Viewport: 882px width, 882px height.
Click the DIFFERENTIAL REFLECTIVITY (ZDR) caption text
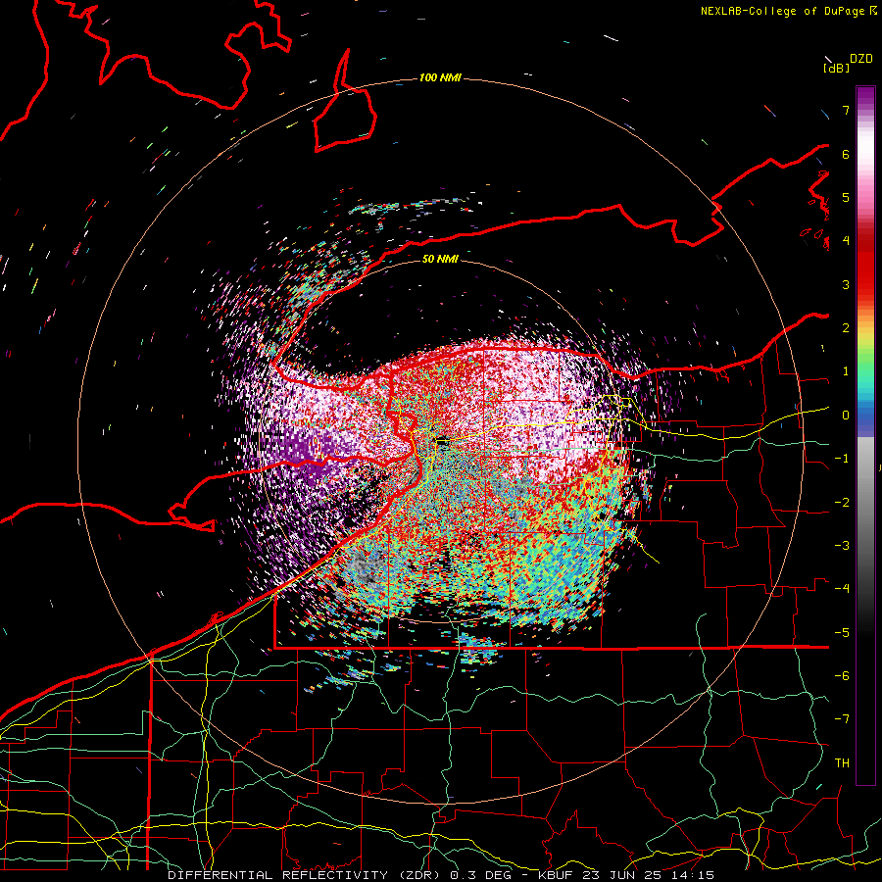click(306, 875)
